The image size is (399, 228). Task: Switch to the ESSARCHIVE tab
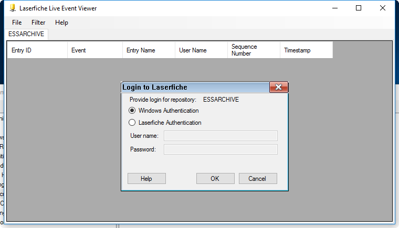click(x=26, y=34)
